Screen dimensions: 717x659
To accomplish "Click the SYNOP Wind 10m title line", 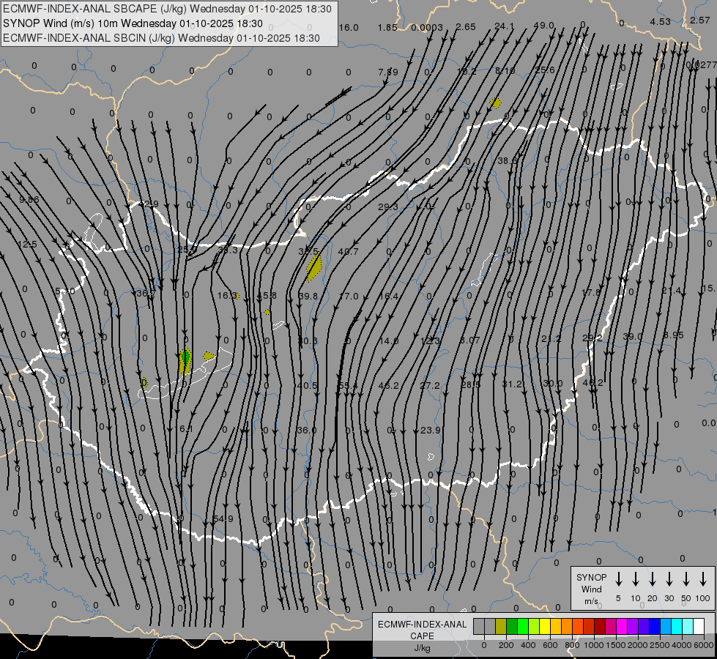I will 133,23.
